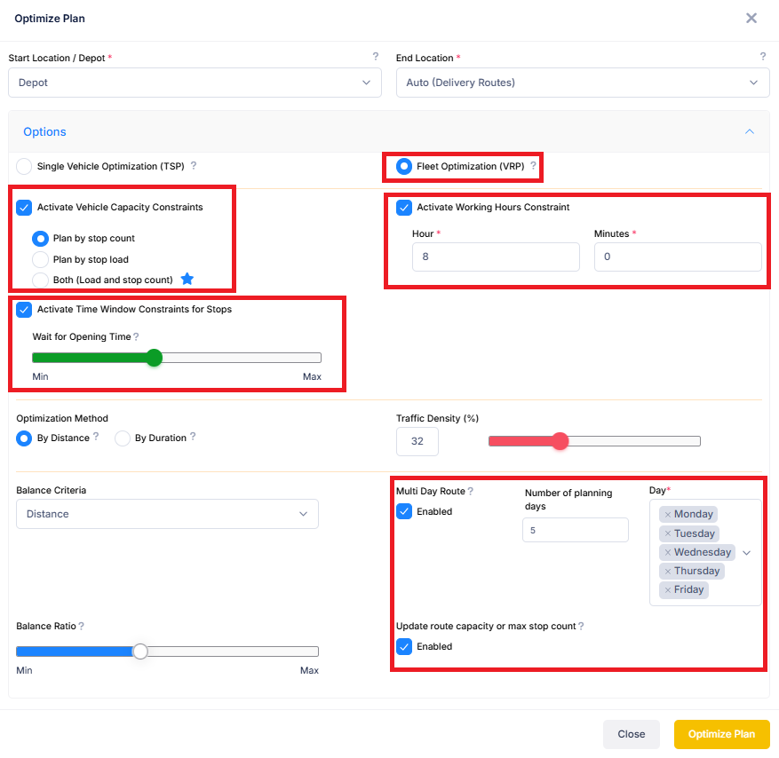Select Plan by stop load option
The height and width of the screenshot is (758, 779).
tap(40, 260)
